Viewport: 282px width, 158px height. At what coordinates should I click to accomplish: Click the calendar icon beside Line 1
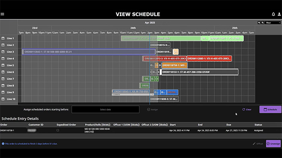[3, 38]
